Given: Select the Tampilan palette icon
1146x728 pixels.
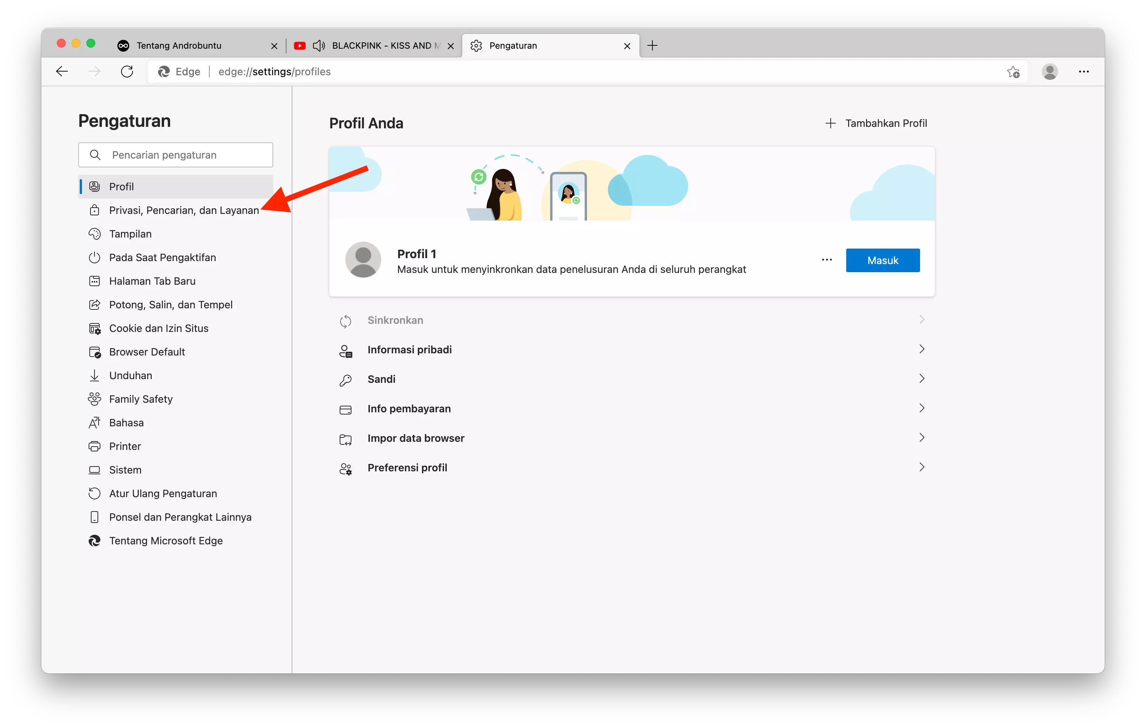Looking at the screenshot, I should coord(94,233).
